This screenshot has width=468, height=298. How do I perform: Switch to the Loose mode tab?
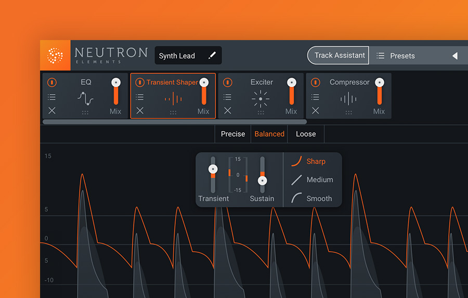tap(306, 134)
